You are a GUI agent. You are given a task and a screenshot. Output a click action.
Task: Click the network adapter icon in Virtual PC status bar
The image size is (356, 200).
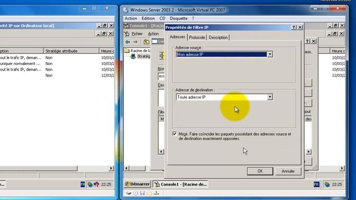pos(156,193)
